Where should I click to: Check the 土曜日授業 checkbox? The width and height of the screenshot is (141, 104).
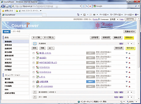coord(34,82)
